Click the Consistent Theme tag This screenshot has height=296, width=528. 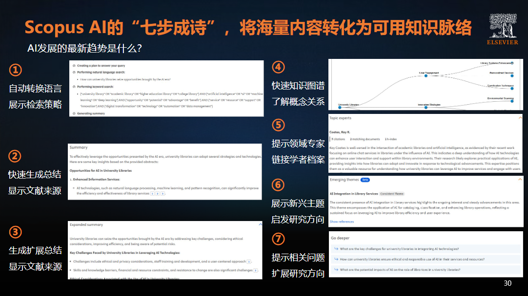click(391, 194)
